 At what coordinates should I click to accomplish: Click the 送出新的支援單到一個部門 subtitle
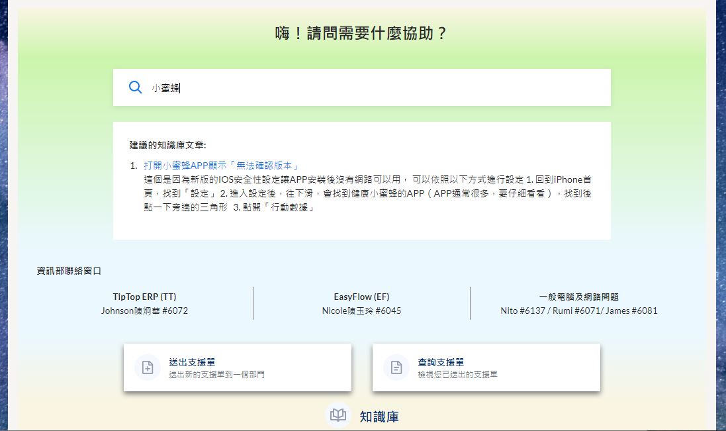pyautogui.click(x=216, y=375)
